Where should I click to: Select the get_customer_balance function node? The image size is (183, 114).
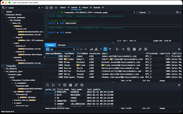pos(23,92)
